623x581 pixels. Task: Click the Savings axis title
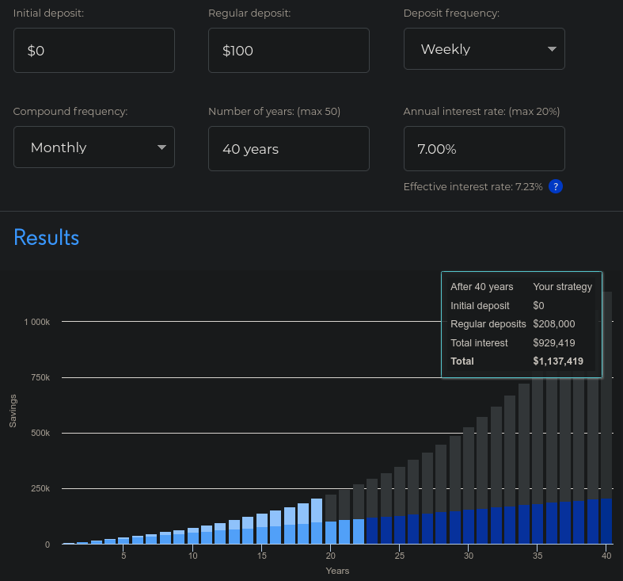(13, 411)
